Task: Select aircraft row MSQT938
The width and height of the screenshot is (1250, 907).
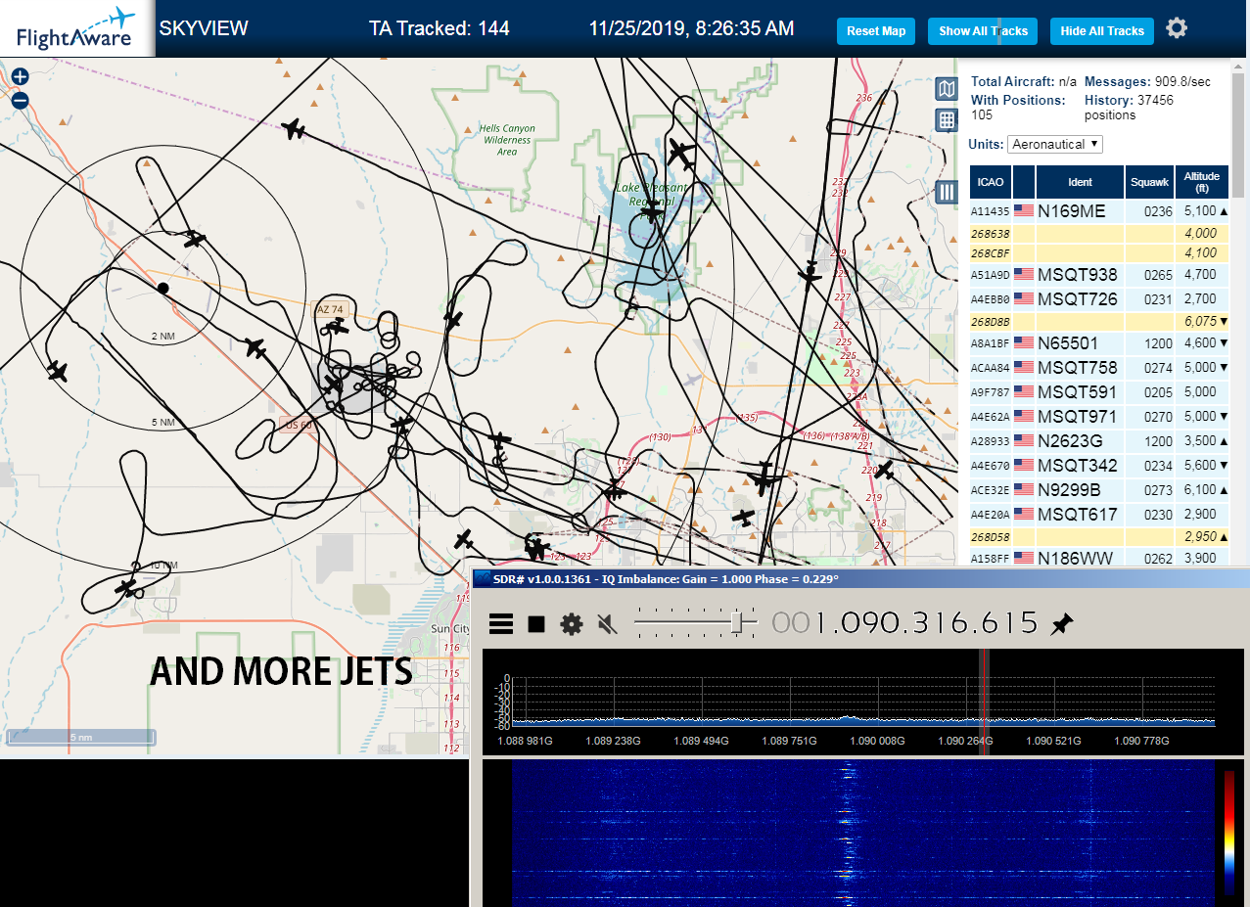Action: [1099, 275]
